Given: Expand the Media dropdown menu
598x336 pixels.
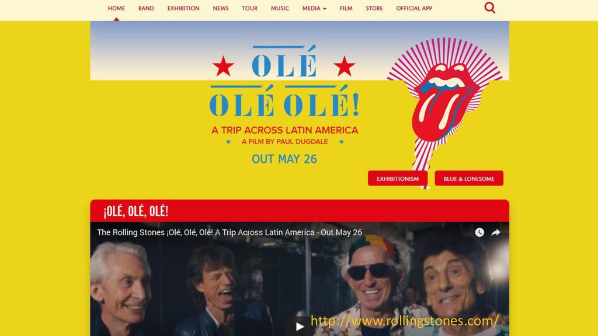Looking at the screenshot, I should (314, 8).
